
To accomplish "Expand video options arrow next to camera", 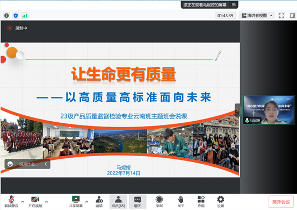I will coord(46,201).
